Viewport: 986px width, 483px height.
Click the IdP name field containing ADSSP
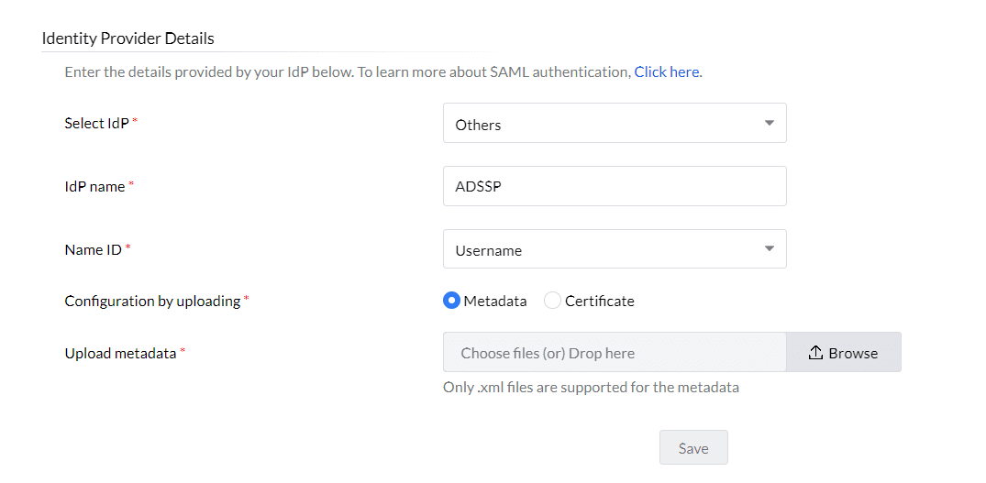click(614, 186)
